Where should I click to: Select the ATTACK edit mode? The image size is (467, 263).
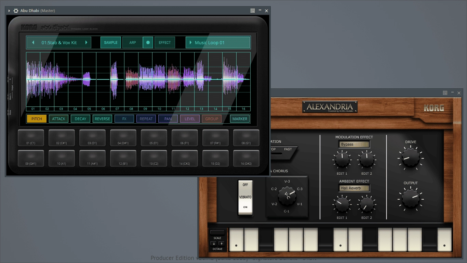(58, 119)
